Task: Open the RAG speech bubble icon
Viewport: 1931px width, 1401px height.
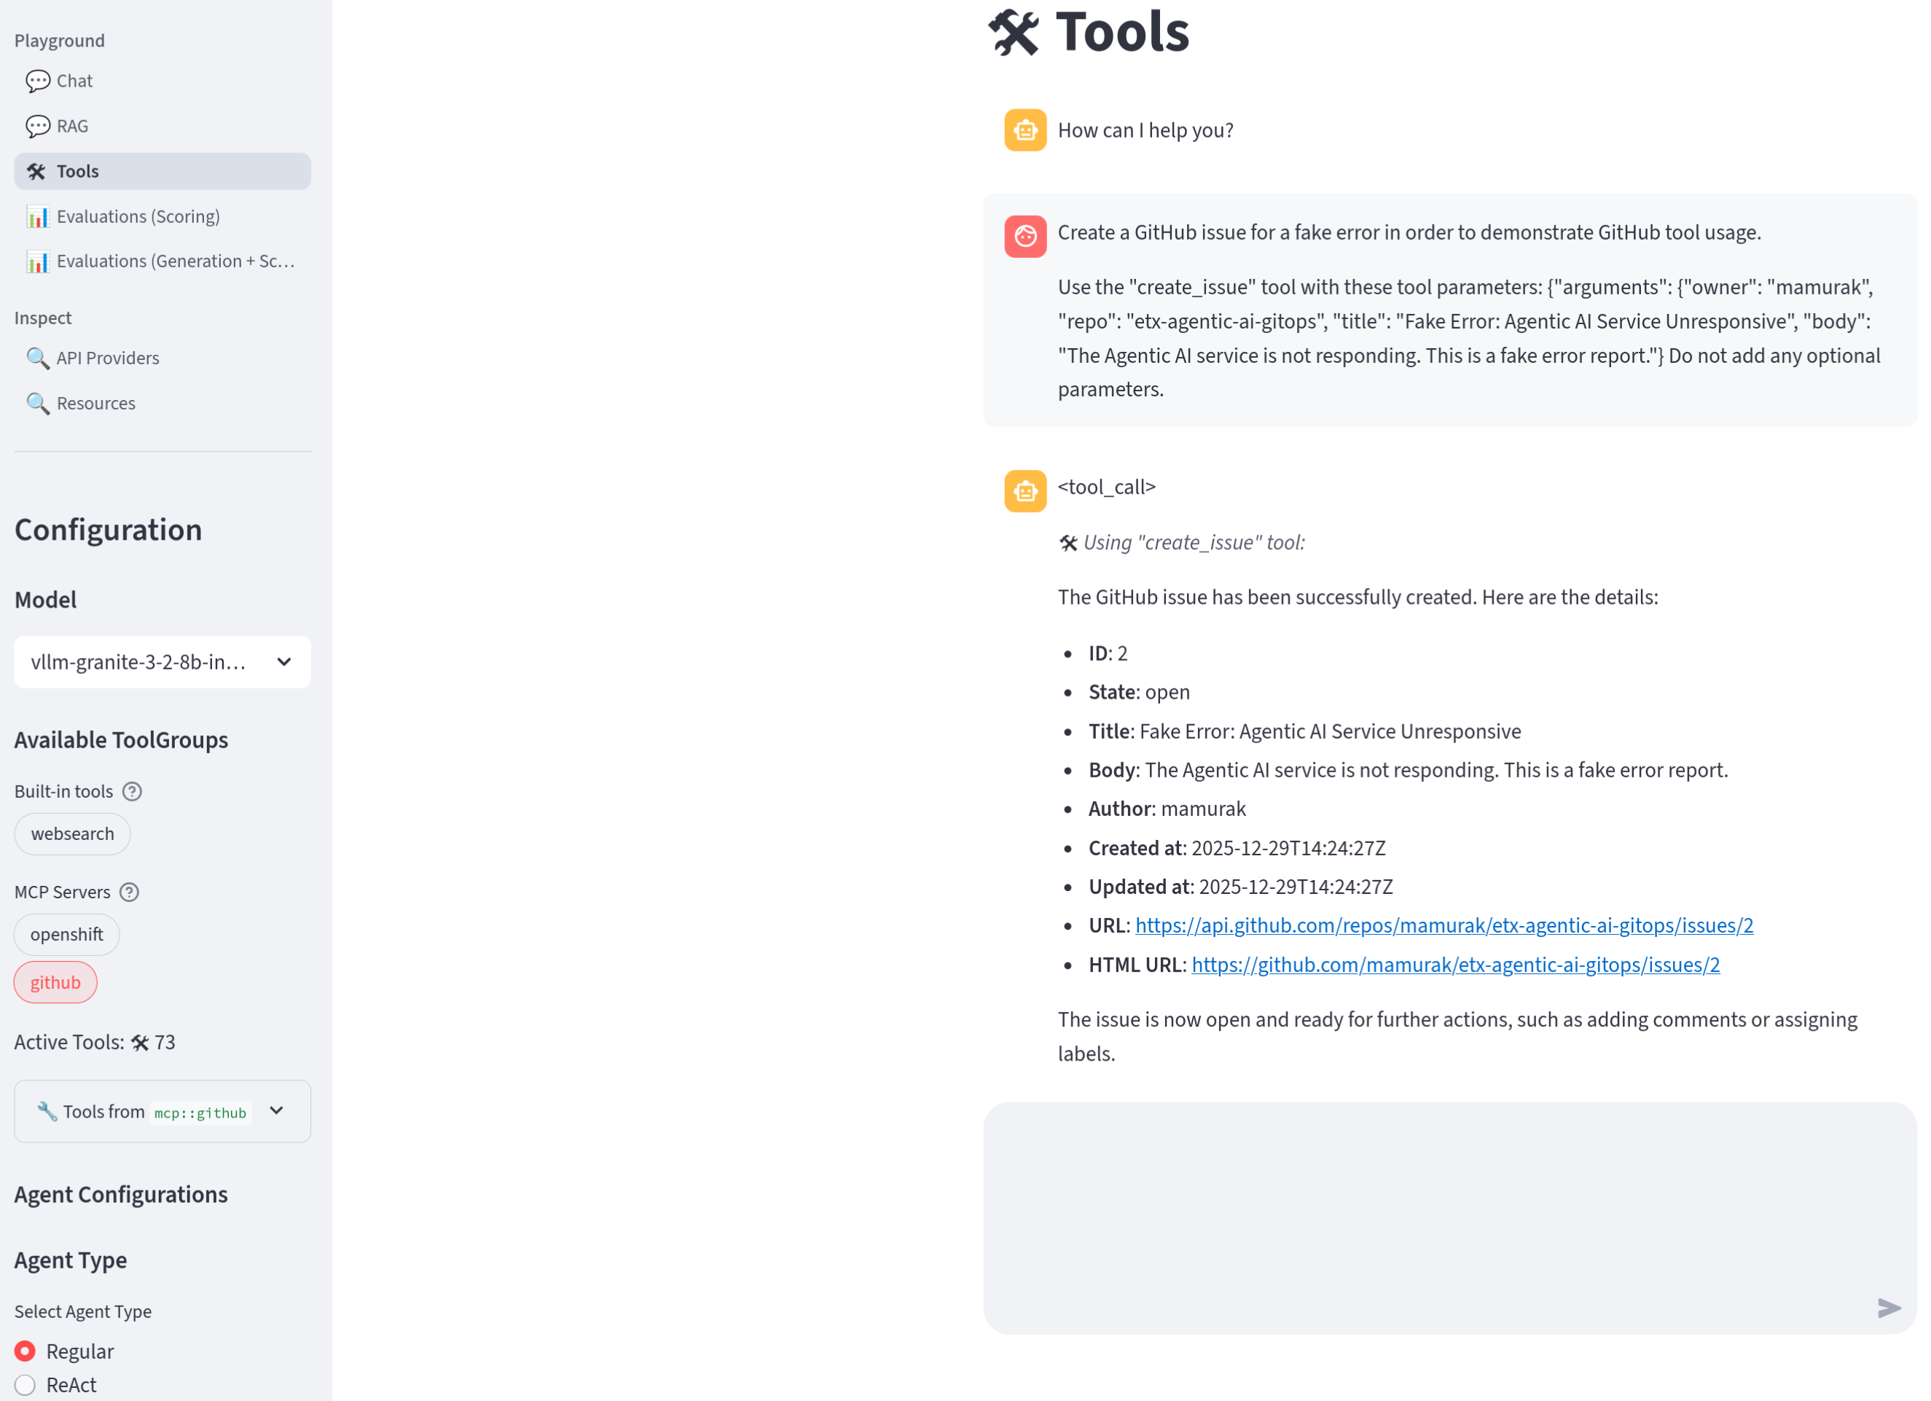Action: point(37,126)
